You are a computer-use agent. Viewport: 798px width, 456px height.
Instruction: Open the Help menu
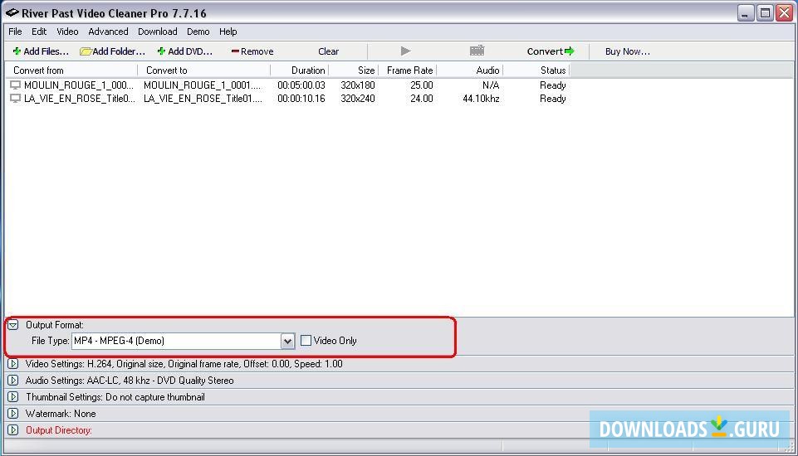228,32
